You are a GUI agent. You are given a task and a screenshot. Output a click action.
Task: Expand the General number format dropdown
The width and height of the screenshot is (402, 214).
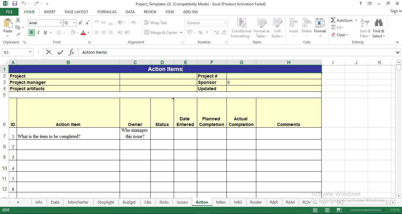coord(225,23)
